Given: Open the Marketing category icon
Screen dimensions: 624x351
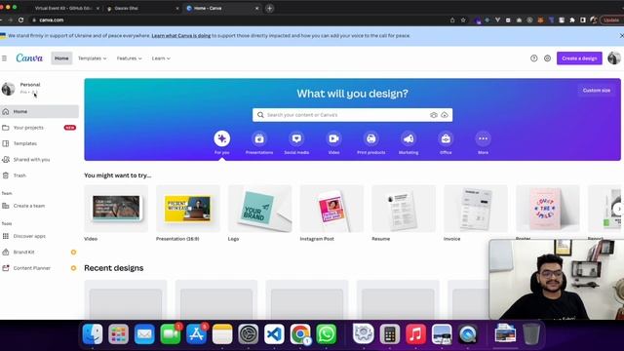Looking at the screenshot, I should 409,138.
